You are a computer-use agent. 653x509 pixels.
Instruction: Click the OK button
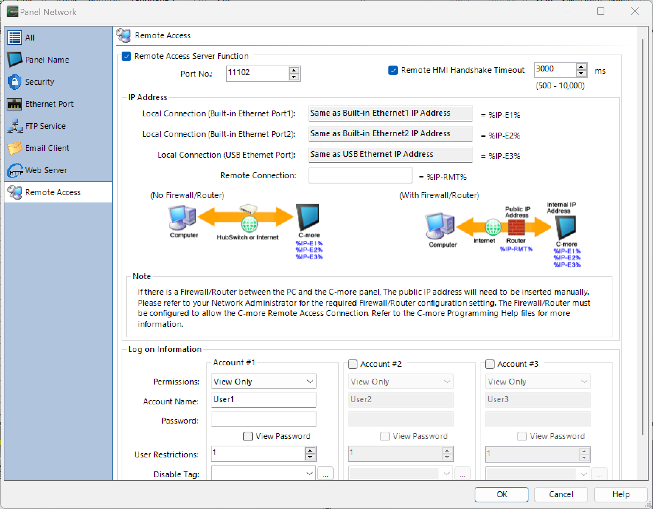501,494
